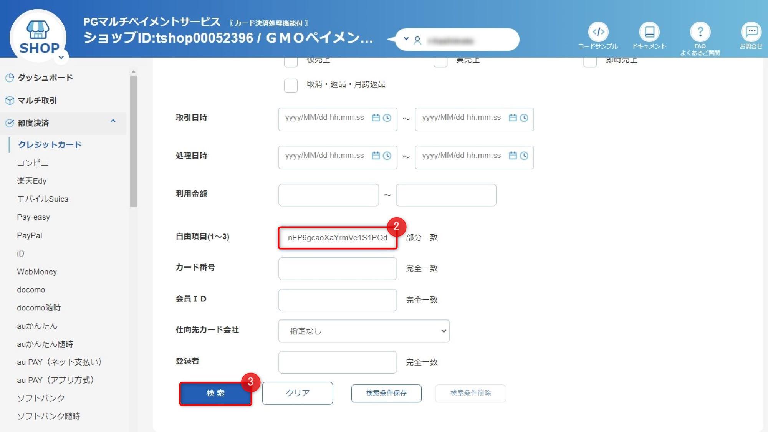Screen dimensions: 768x432
Task: Collapse the 都度決済 sidebar section
Action: (113, 121)
